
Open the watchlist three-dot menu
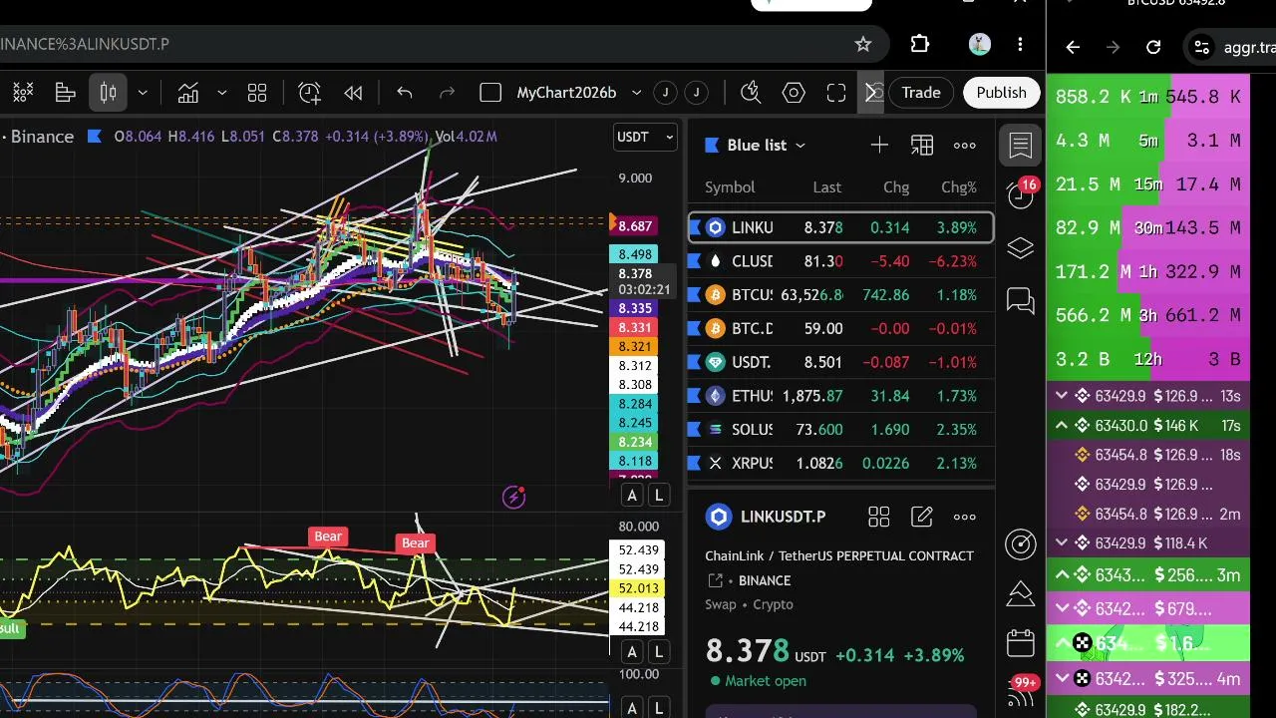pyautogui.click(x=965, y=146)
